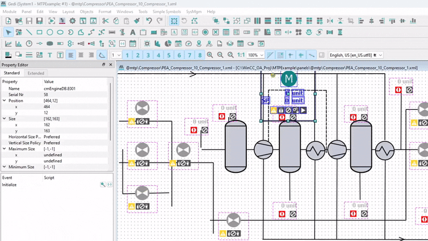Viewport: 428px width, 241px height.
Task: Create a new panel with the New icon
Action: pos(8,21)
